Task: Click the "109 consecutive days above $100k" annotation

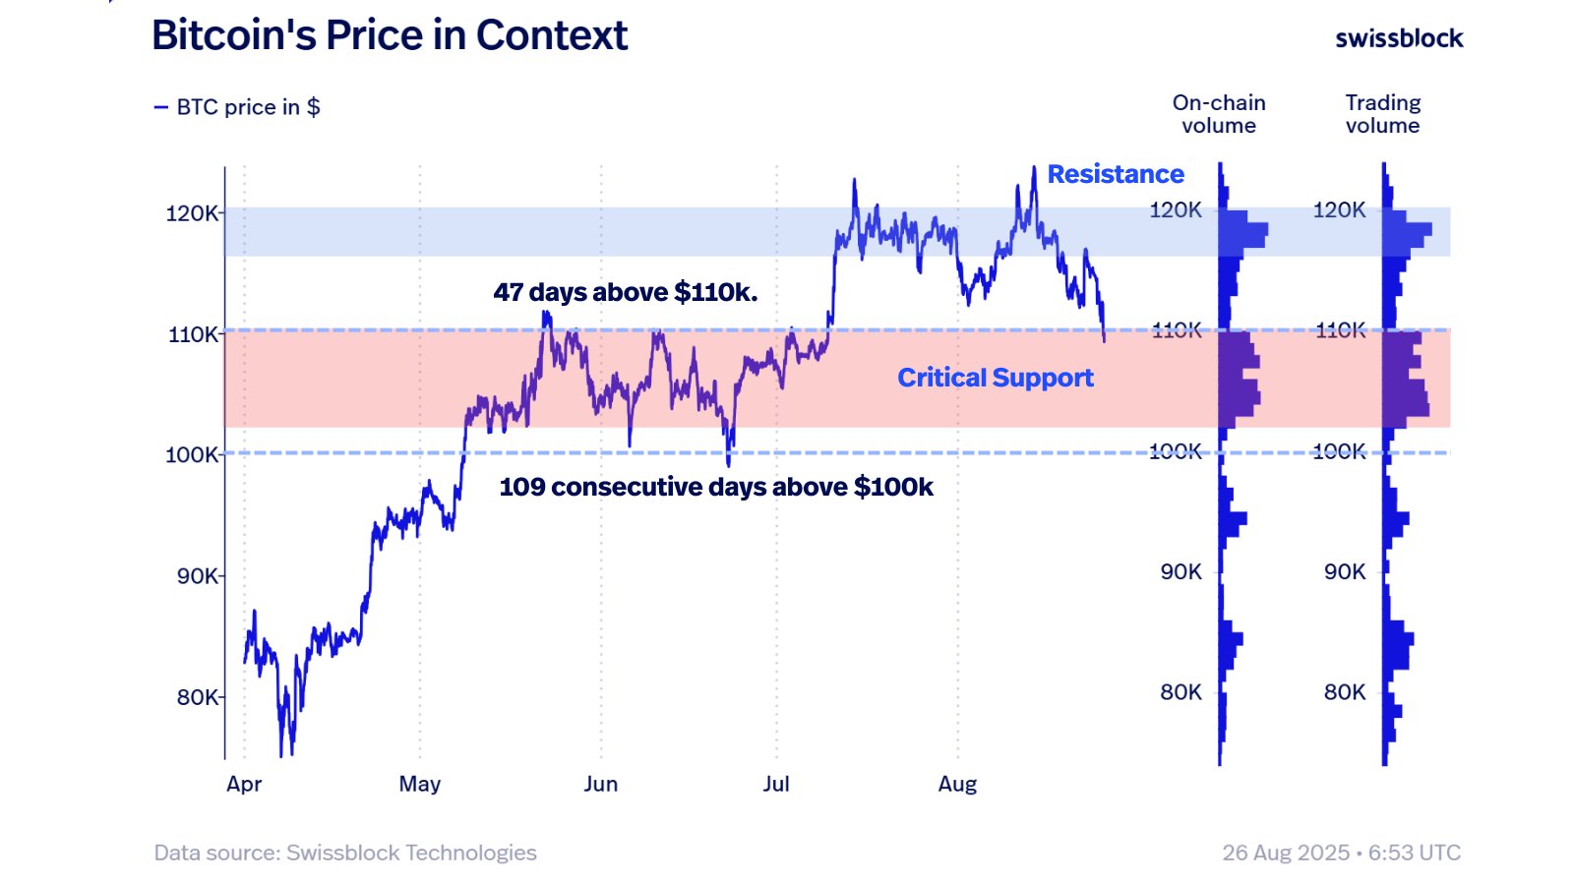Action: (x=716, y=487)
